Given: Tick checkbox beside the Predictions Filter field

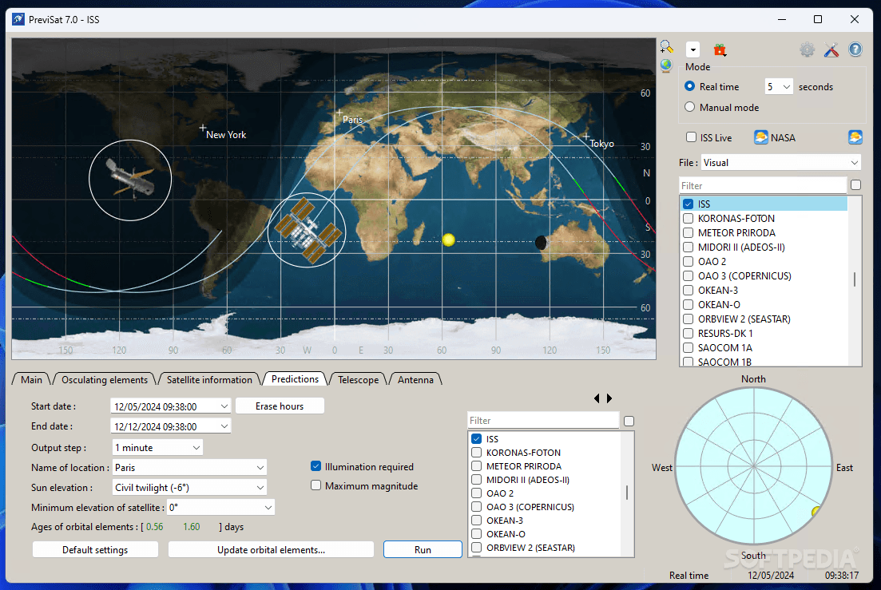Looking at the screenshot, I should [629, 421].
